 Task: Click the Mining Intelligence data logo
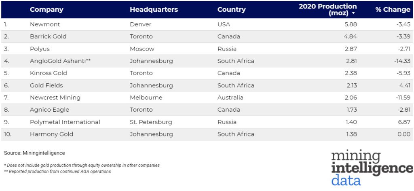click(372, 168)
